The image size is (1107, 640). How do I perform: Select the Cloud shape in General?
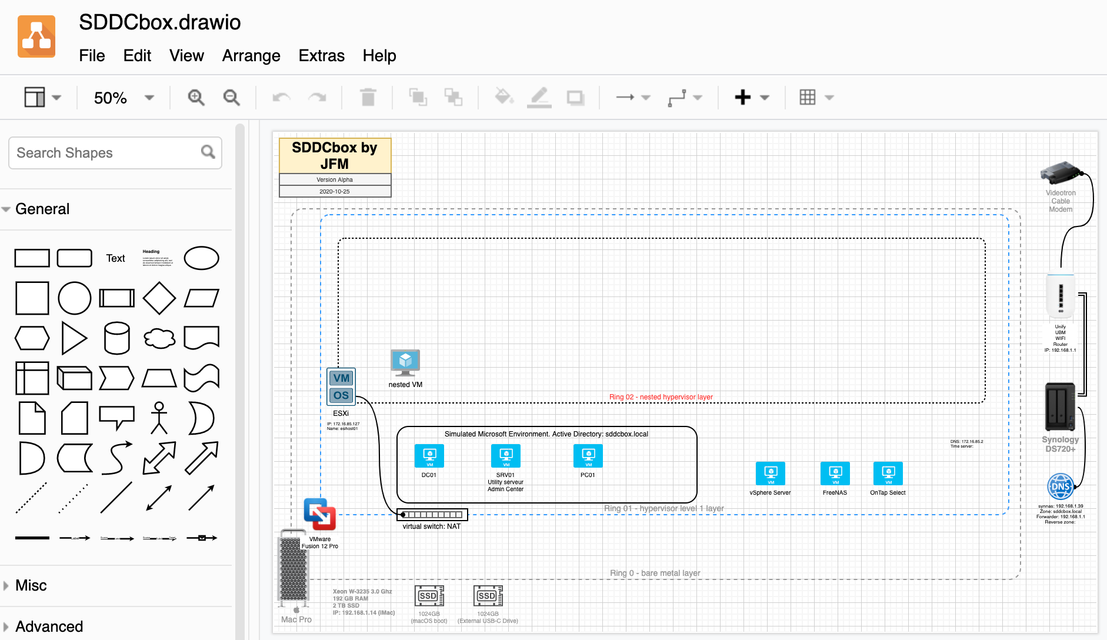tap(159, 338)
